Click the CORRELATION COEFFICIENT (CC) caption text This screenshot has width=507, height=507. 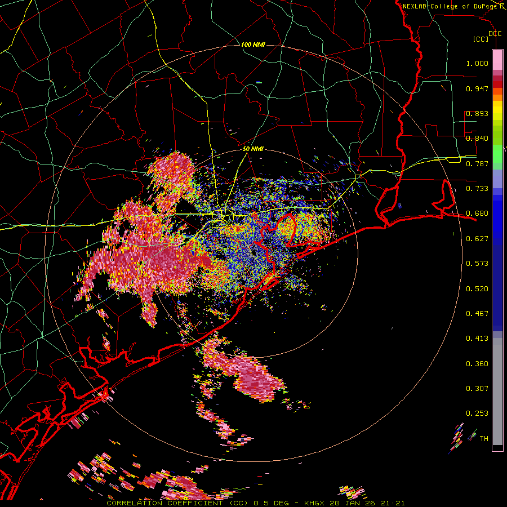tap(177, 503)
